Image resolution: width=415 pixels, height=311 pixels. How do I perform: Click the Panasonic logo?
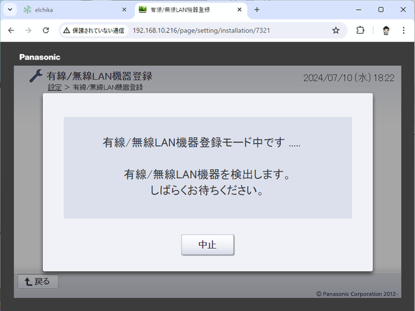coord(40,57)
